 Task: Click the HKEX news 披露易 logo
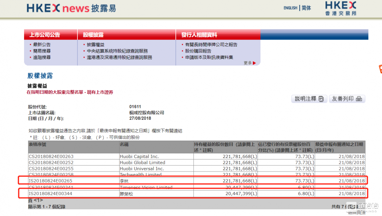71,8
